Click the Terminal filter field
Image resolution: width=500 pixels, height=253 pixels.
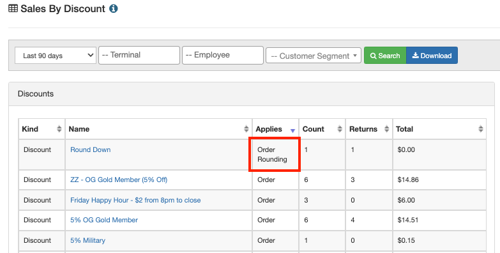click(139, 55)
